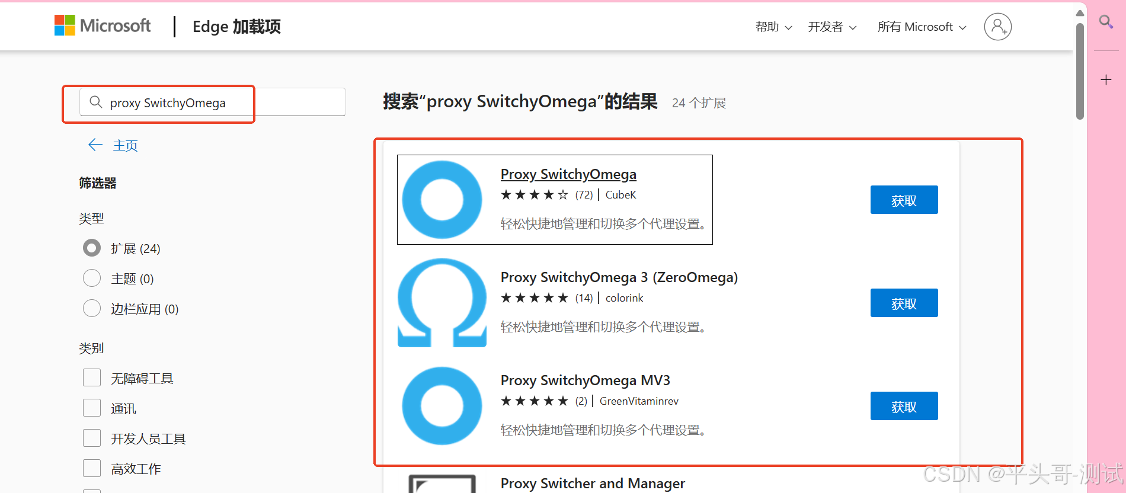Open the Proxy SwitchyOmega title link

point(568,174)
